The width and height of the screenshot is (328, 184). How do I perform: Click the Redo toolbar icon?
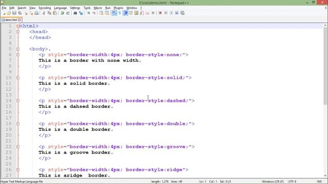click(68, 13)
